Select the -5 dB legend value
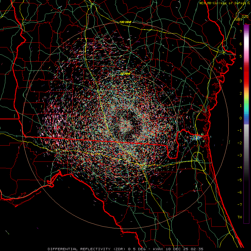Image resolution: width=251 pixels, height=251 pixels. click(x=240, y=180)
